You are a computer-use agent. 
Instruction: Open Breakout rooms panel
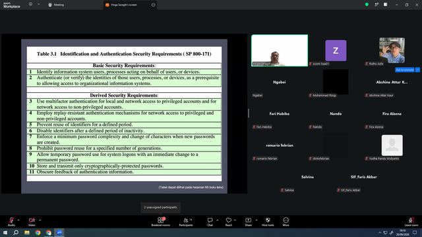click(x=161, y=222)
